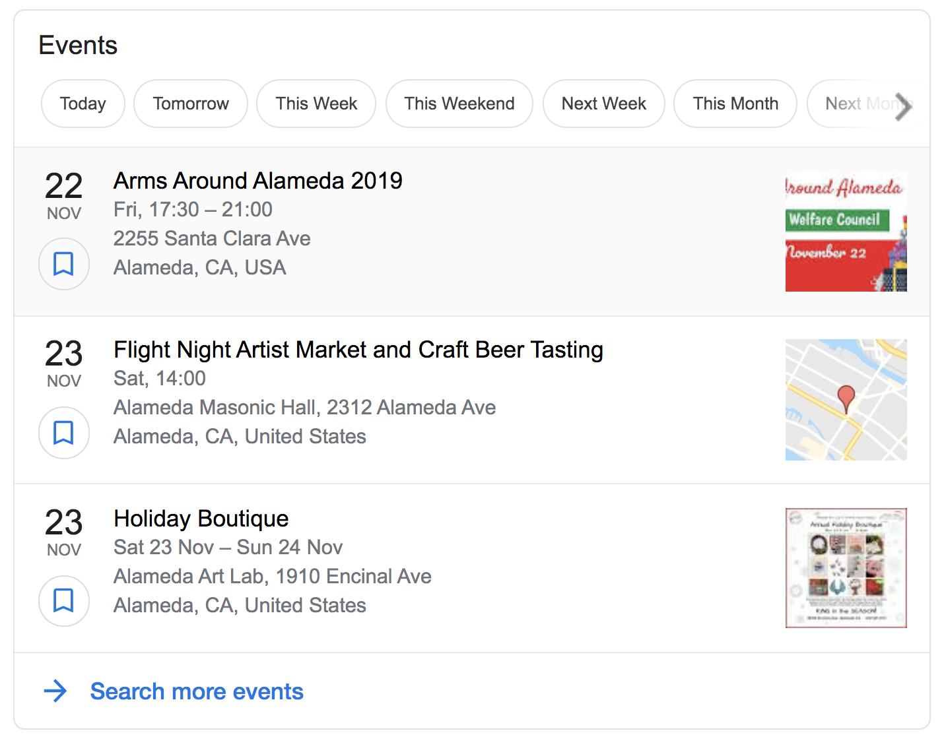Pick the This Month filter chip
This screenshot has height=735, width=944.
735,104
